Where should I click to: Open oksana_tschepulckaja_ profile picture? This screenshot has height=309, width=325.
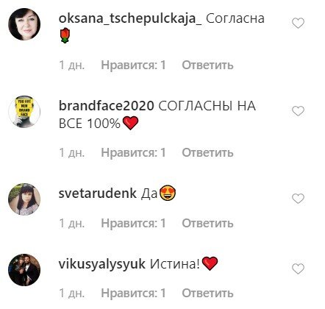coord(24,24)
